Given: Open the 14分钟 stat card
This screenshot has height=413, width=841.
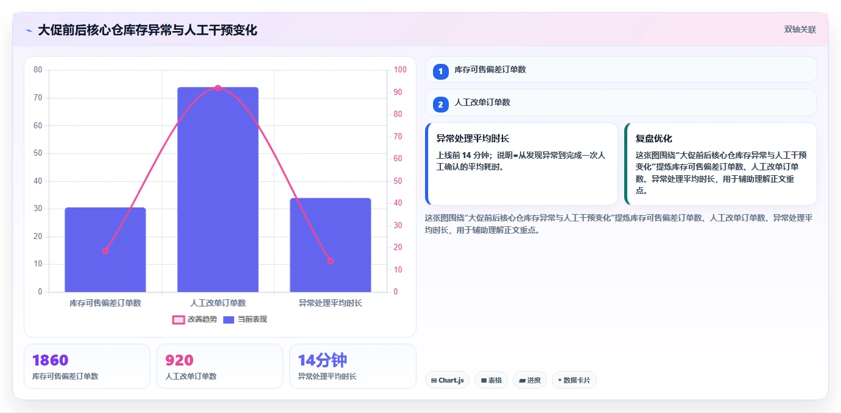Looking at the screenshot, I should click(353, 366).
